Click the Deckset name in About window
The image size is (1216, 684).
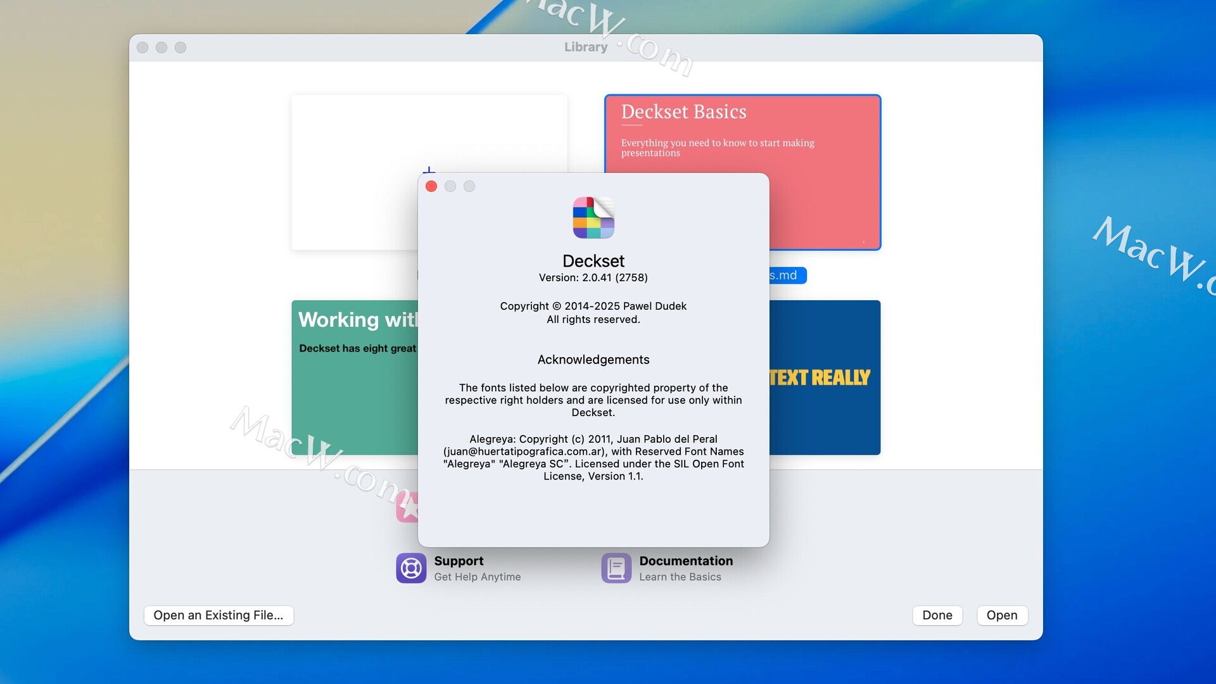[593, 261]
